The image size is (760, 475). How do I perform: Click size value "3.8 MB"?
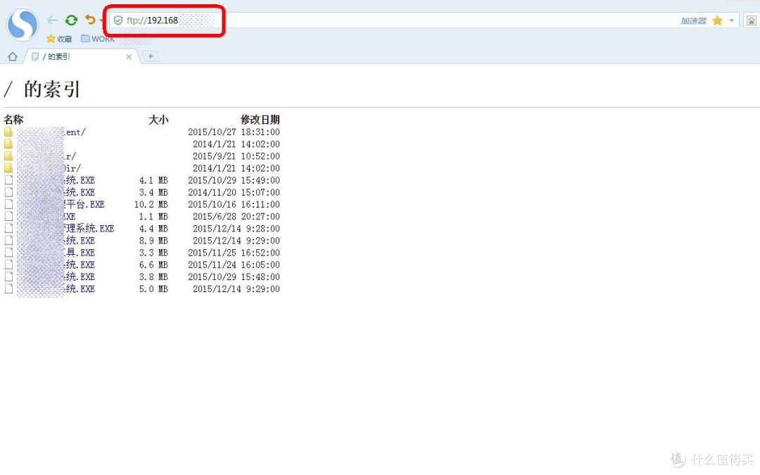point(153,277)
